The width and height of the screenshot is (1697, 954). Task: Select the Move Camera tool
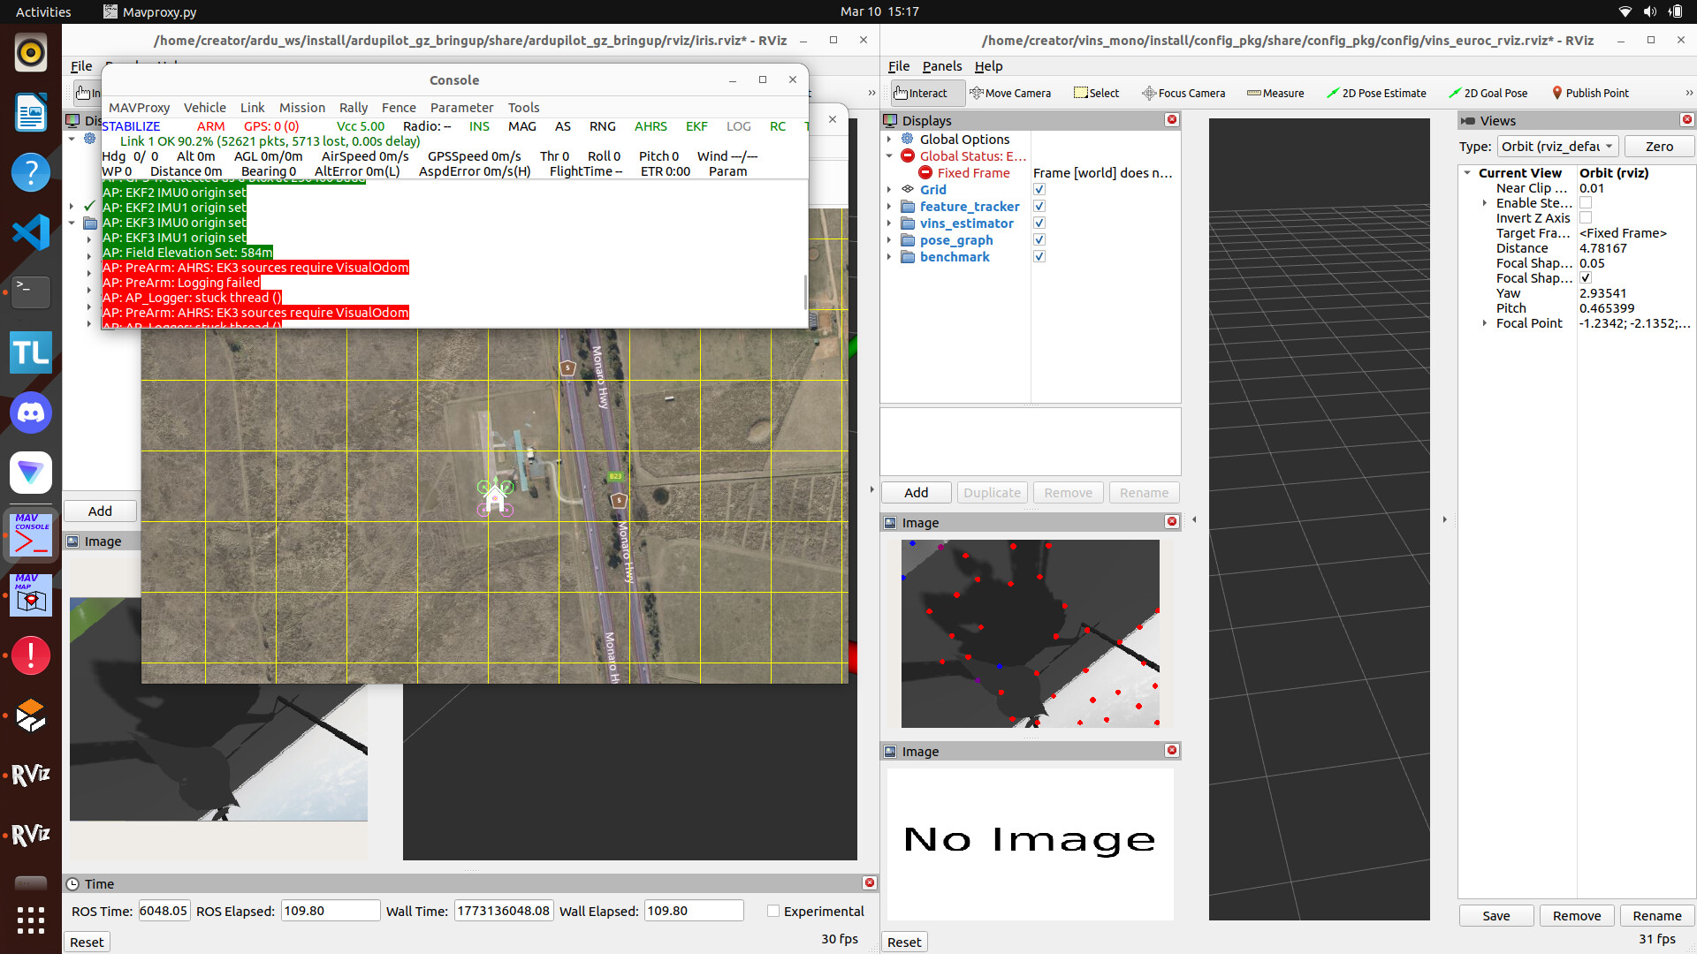(1009, 93)
